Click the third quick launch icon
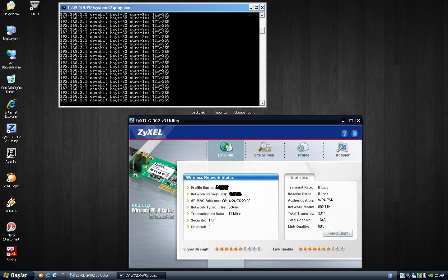Image resolution: width=448 pixels, height=280 pixels. pyautogui.click(x=55, y=275)
